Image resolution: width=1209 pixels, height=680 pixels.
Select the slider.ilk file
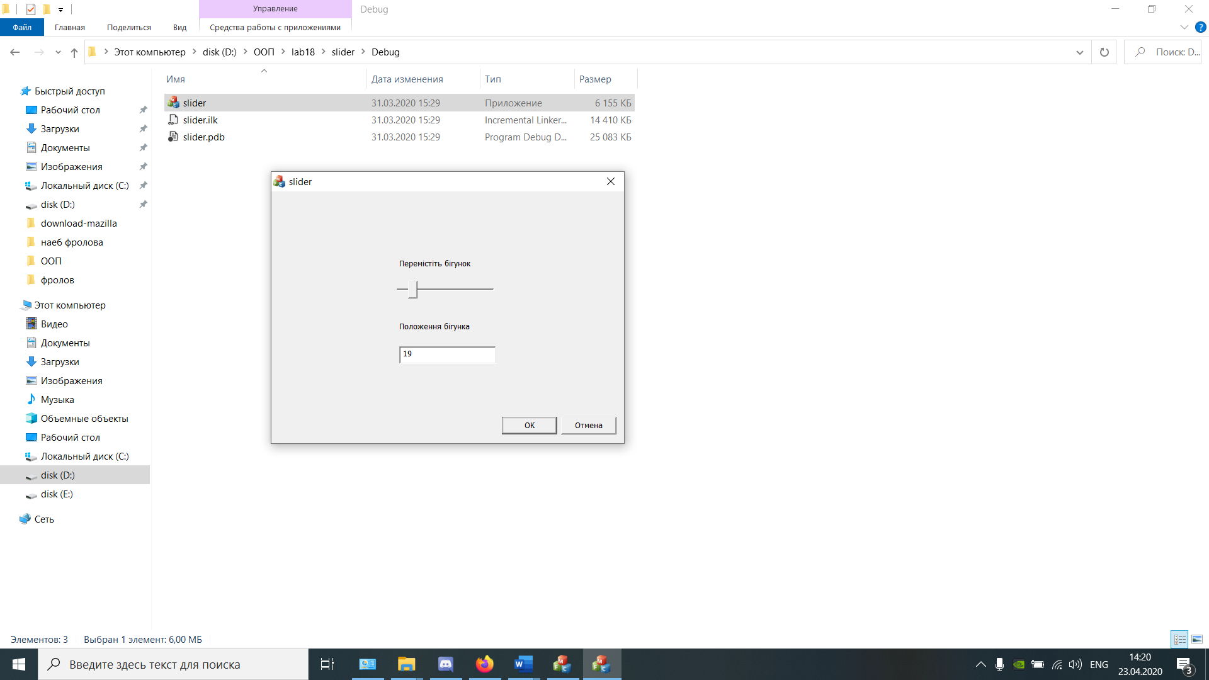[x=399, y=120]
